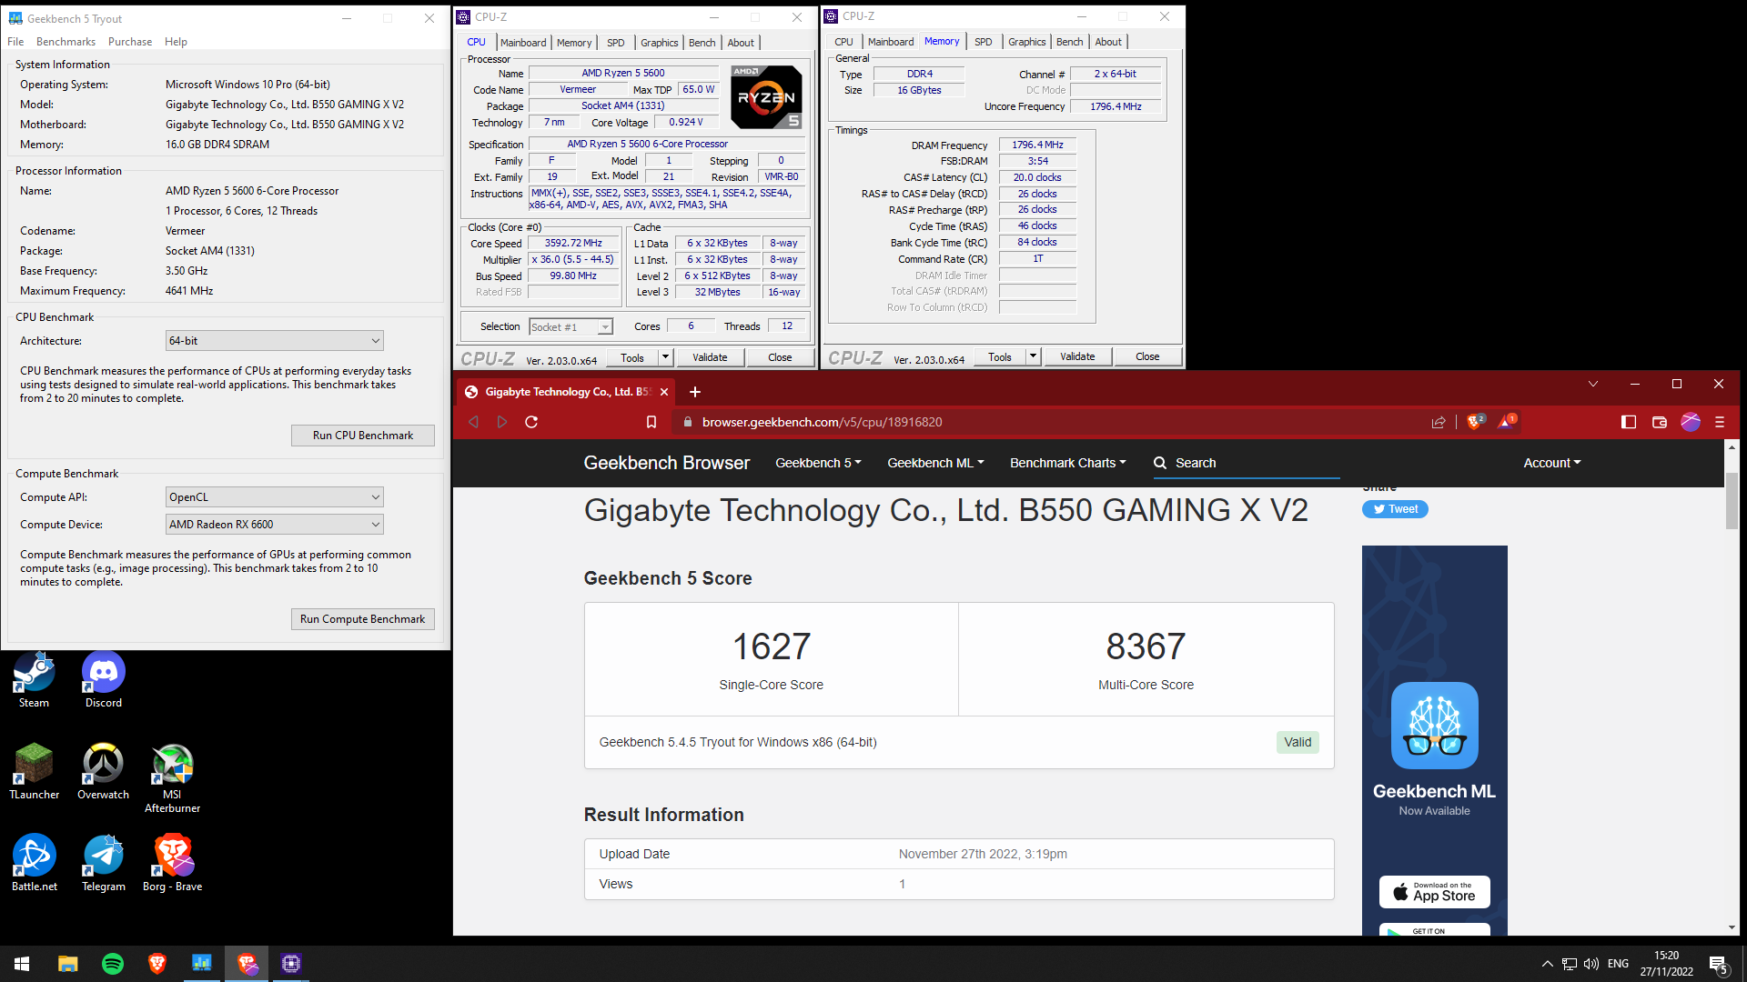The height and width of the screenshot is (982, 1747).
Task: Launch TLauncher desktop icon
Action: click(x=35, y=772)
